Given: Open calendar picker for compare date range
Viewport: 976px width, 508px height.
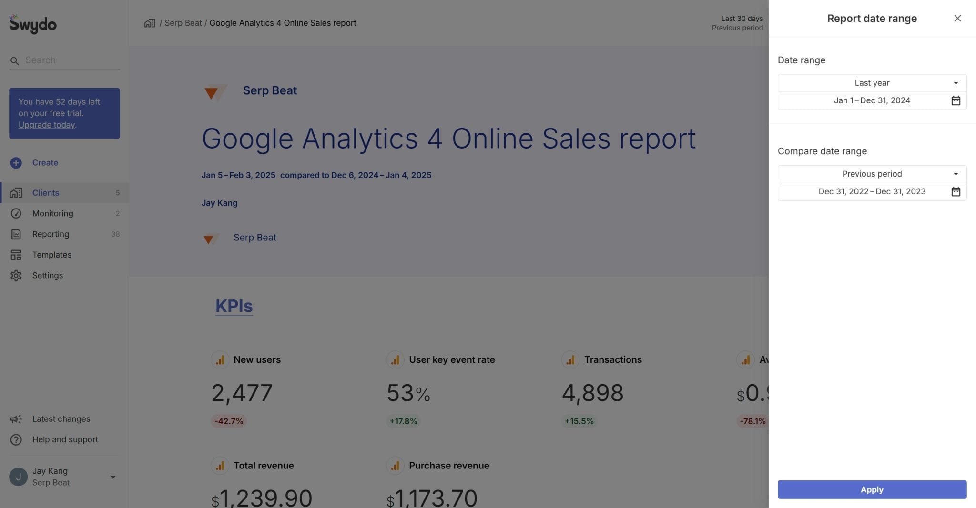Looking at the screenshot, I should pos(956,191).
